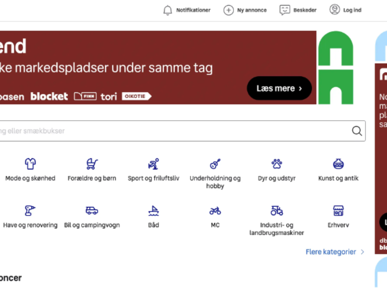Focus the search input field
387x290 pixels.
[183, 131]
